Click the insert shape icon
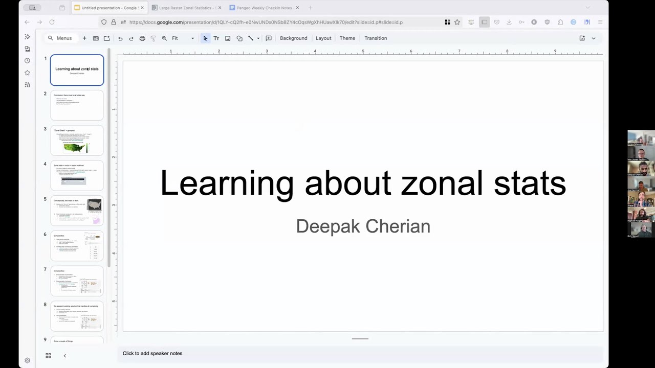 [x=239, y=38]
